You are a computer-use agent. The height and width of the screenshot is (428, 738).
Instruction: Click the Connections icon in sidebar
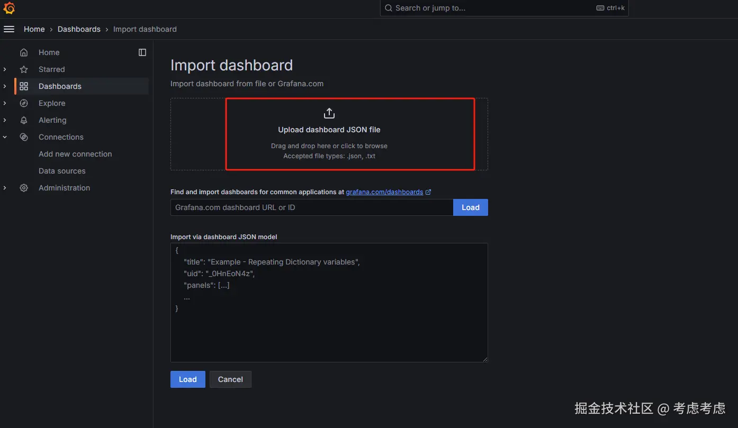pos(24,137)
